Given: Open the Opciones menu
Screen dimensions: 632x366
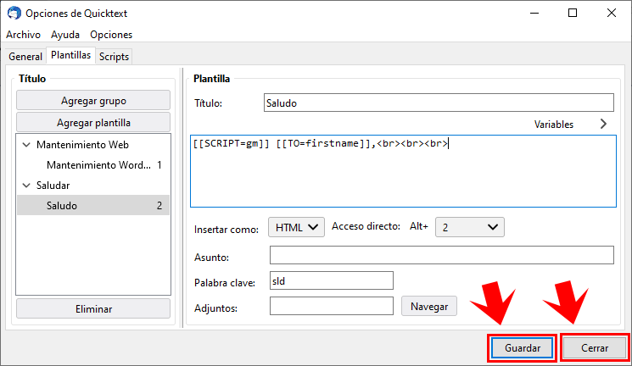Looking at the screenshot, I should point(111,35).
